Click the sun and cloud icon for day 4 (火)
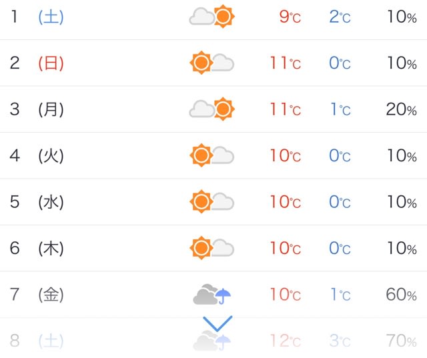 pos(212,155)
